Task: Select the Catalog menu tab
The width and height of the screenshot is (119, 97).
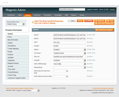Action: tap(27, 15)
